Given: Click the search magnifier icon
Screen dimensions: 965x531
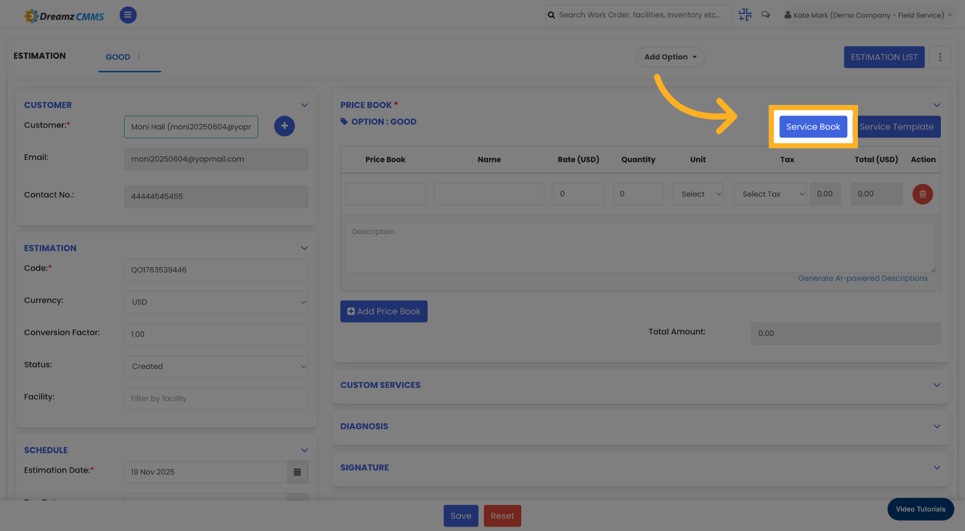Looking at the screenshot, I should click(x=551, y=15).
